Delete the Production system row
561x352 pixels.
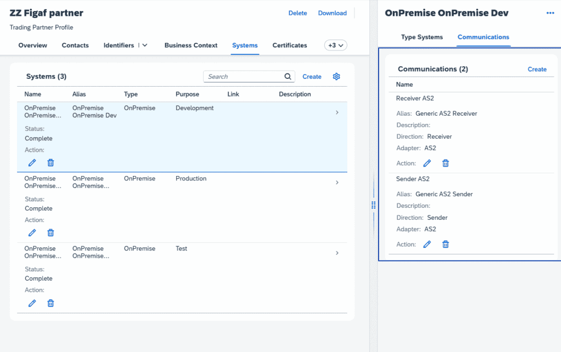click(x=50, y=233)
